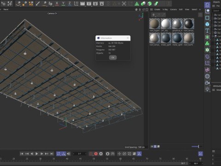The width and height of the screenshot is (221, 166).
Task: Switch material view to grid icons
Action: pyautogui.click(x=155, y=147)
